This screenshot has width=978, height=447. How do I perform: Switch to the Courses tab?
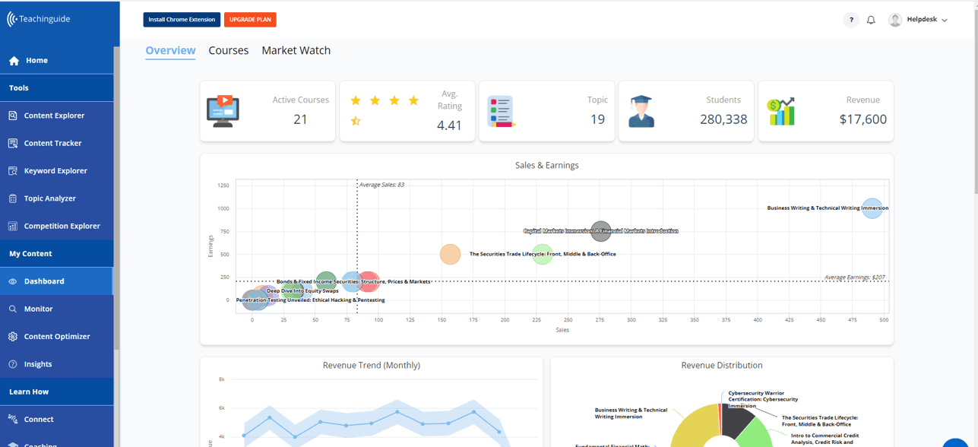coord(228,50)
